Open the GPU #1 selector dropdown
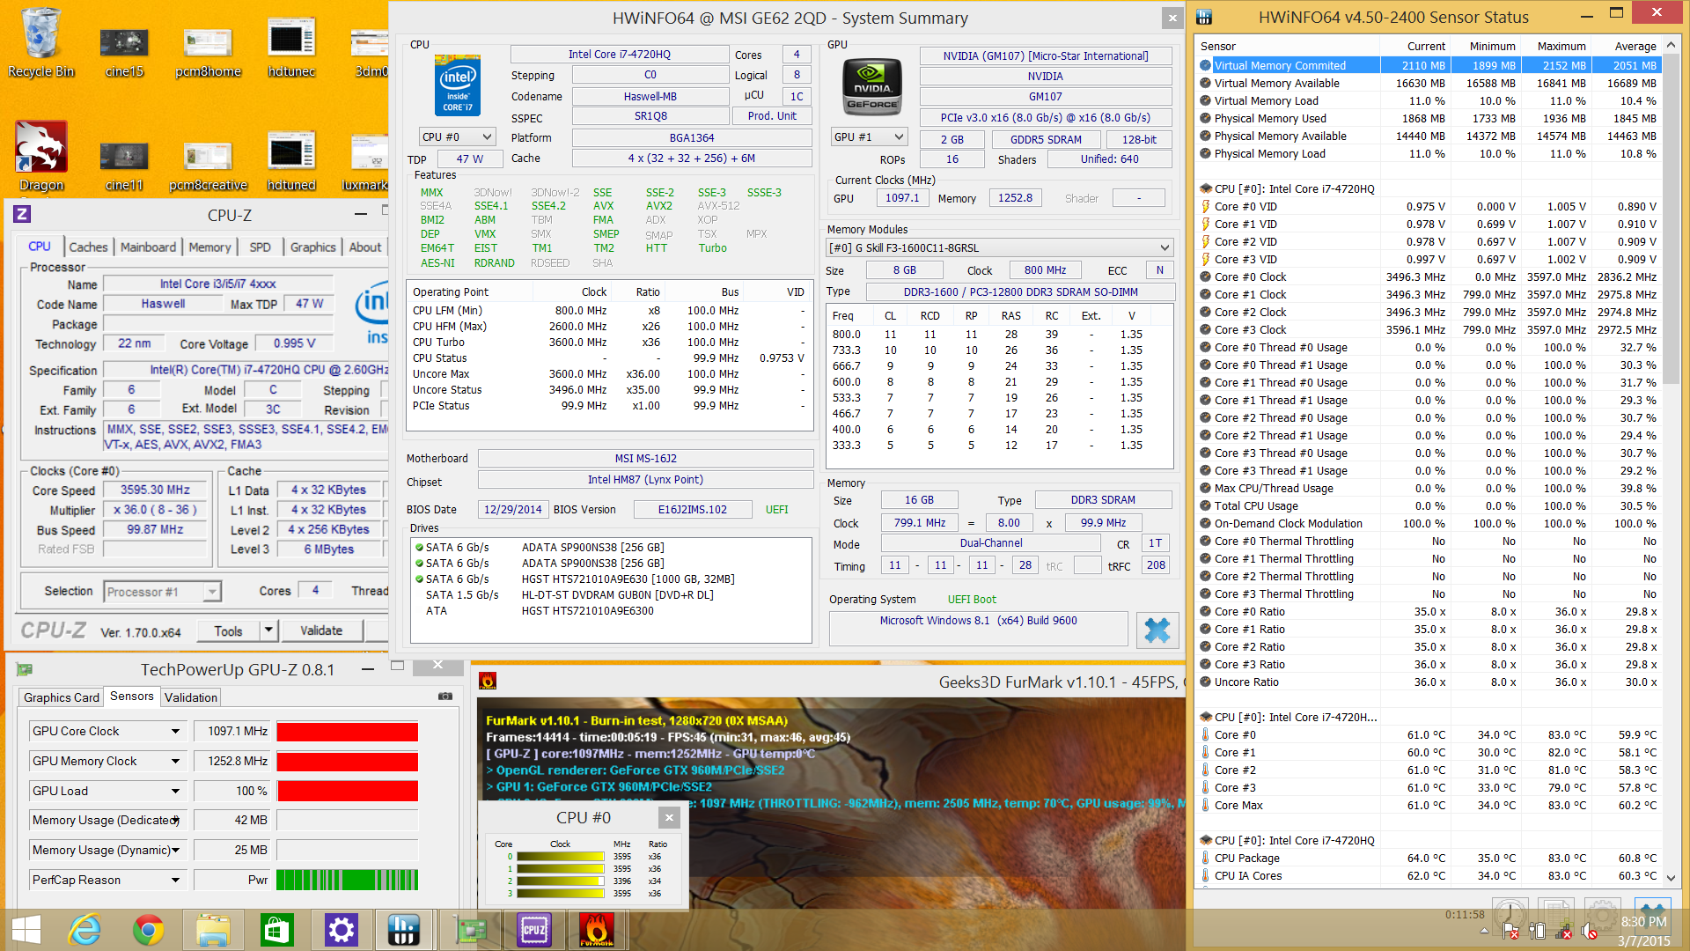 click(869, 136)
